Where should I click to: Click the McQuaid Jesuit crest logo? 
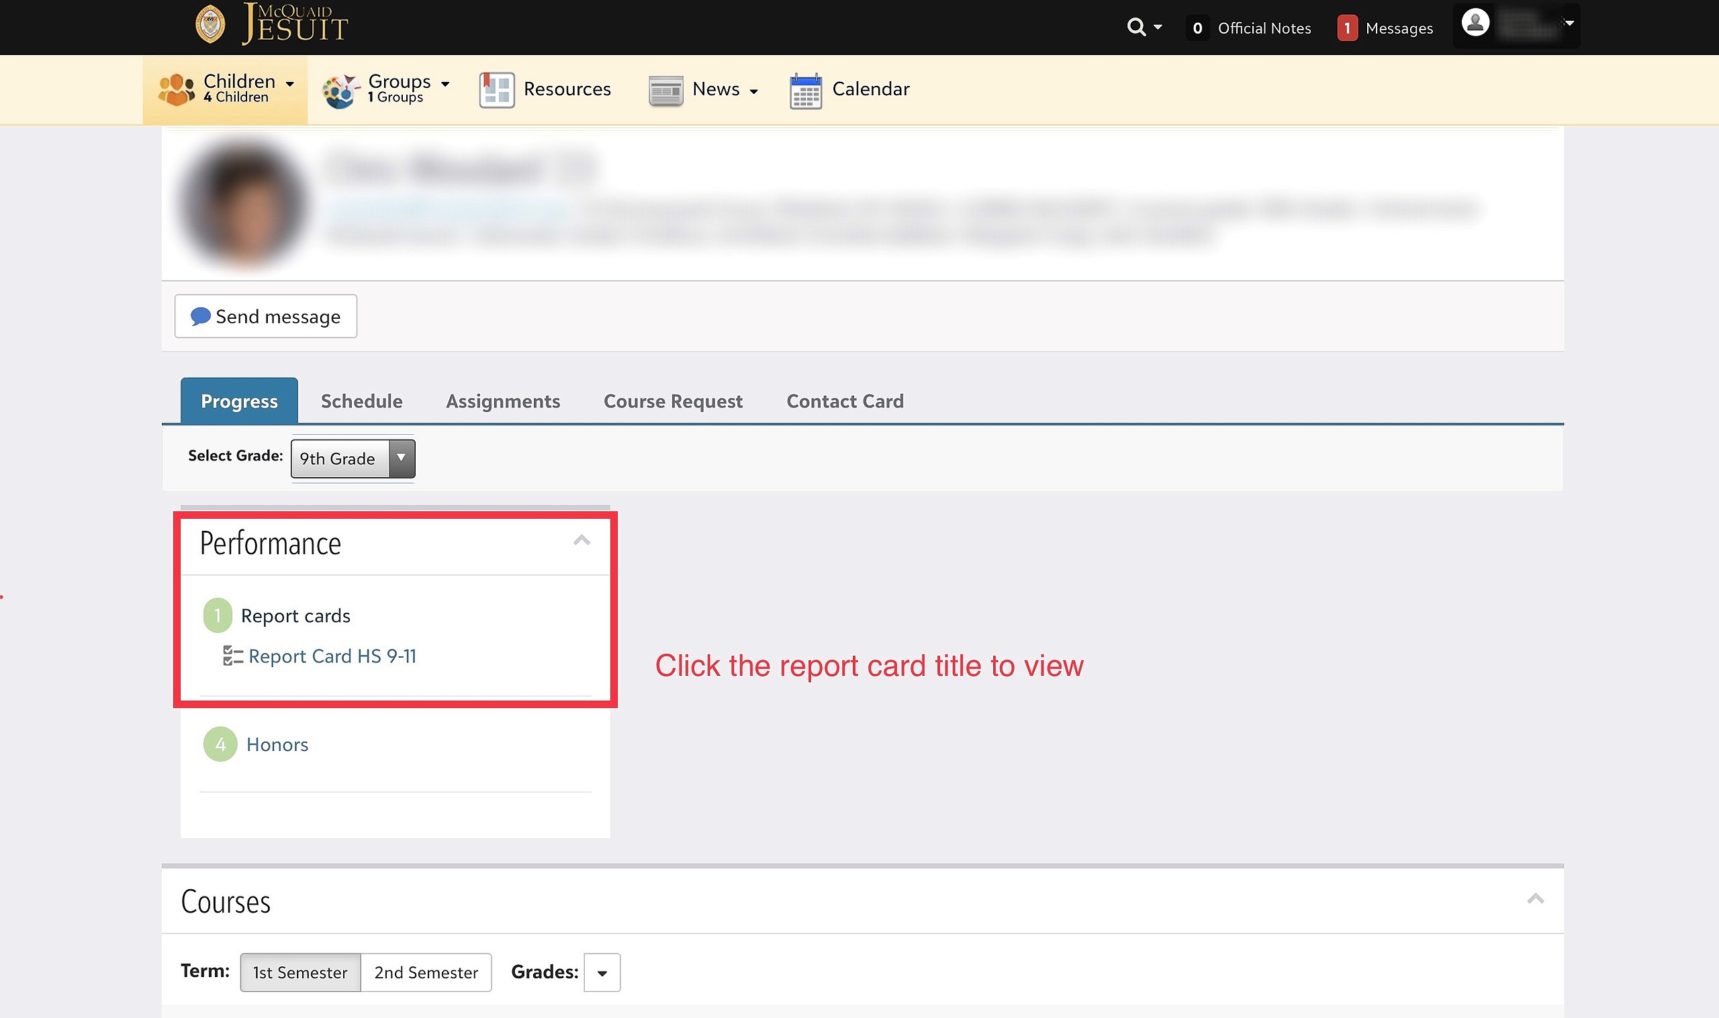[x=210, y=25]
